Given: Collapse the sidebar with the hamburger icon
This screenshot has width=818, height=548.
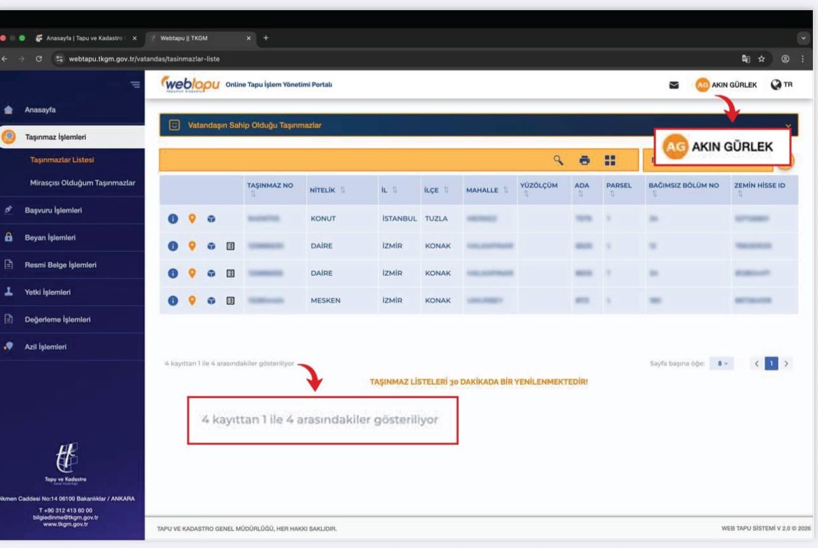Looking at the screenshot, I should (135, 85).
